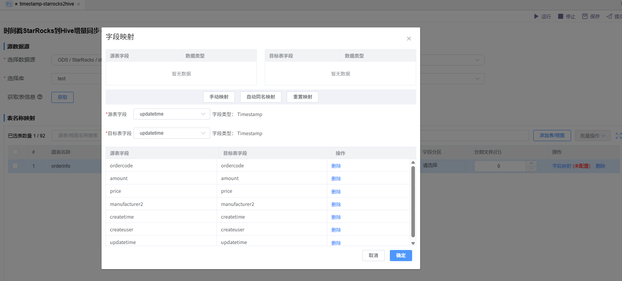Check the orderinfo row checkbox
This screenshot has height=281, width=622.
tap(15, 166)
